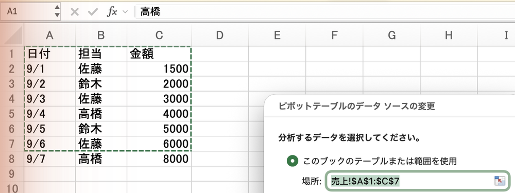515x193 pixels.
Task: Click cell with 担当 header
Action: pyautogui.click(x=101, y=54)
